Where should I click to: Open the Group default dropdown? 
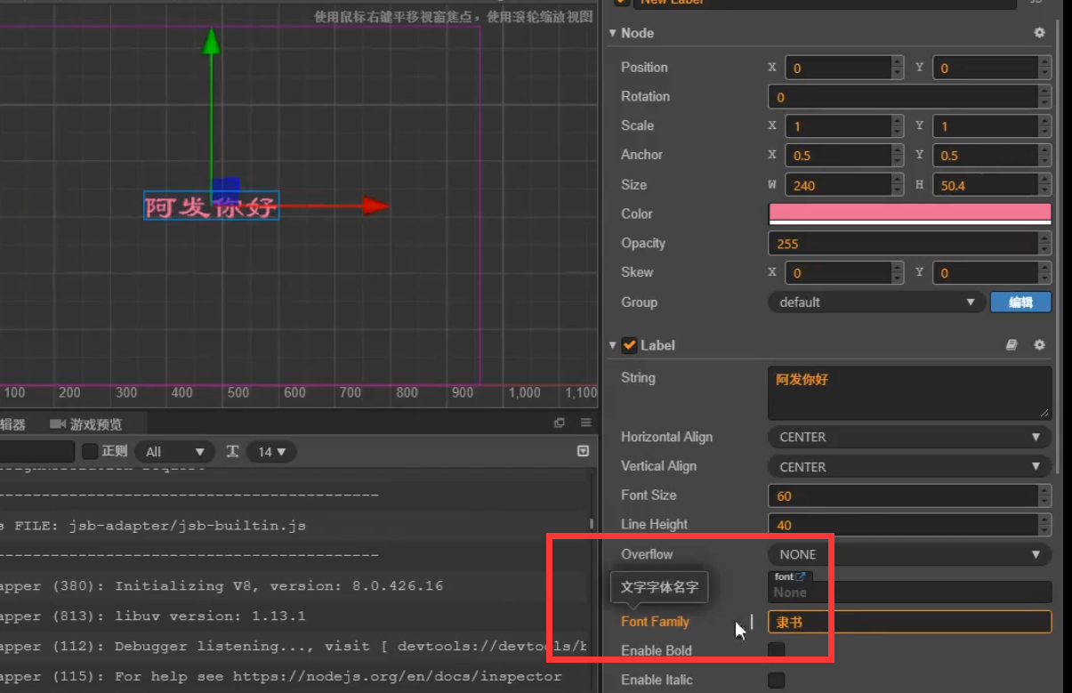876,302
